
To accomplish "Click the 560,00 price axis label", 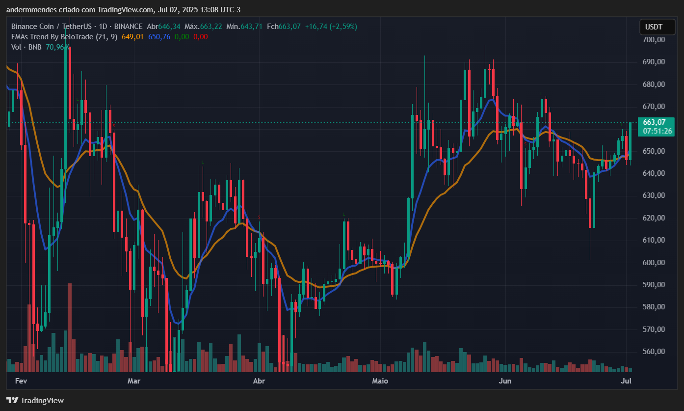I will pos(654,352).
